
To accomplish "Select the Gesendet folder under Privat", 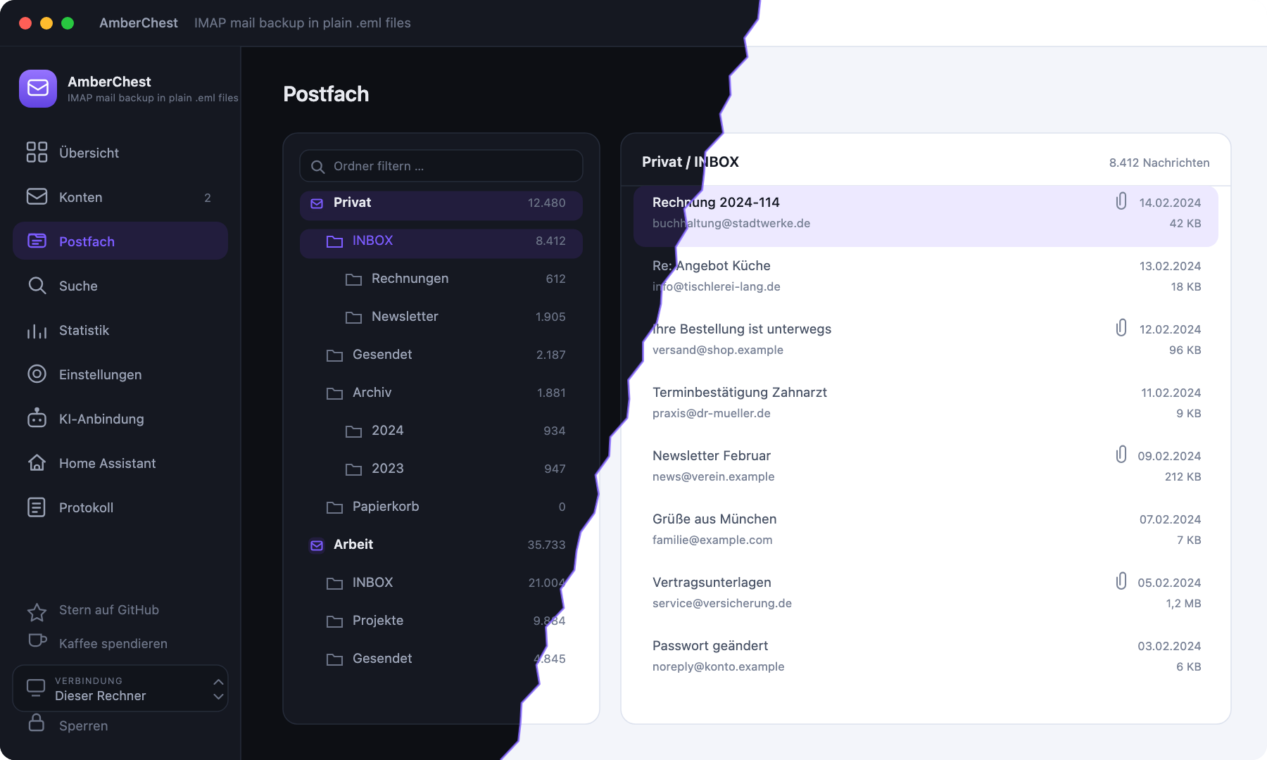I will [441, 355].
